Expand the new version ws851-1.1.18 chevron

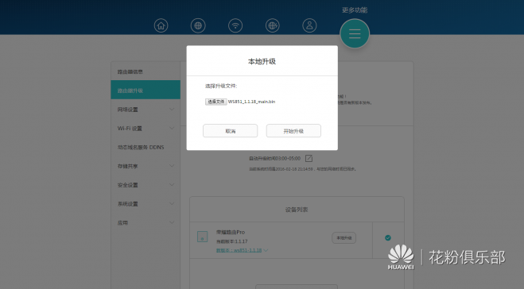pos(266,250)
